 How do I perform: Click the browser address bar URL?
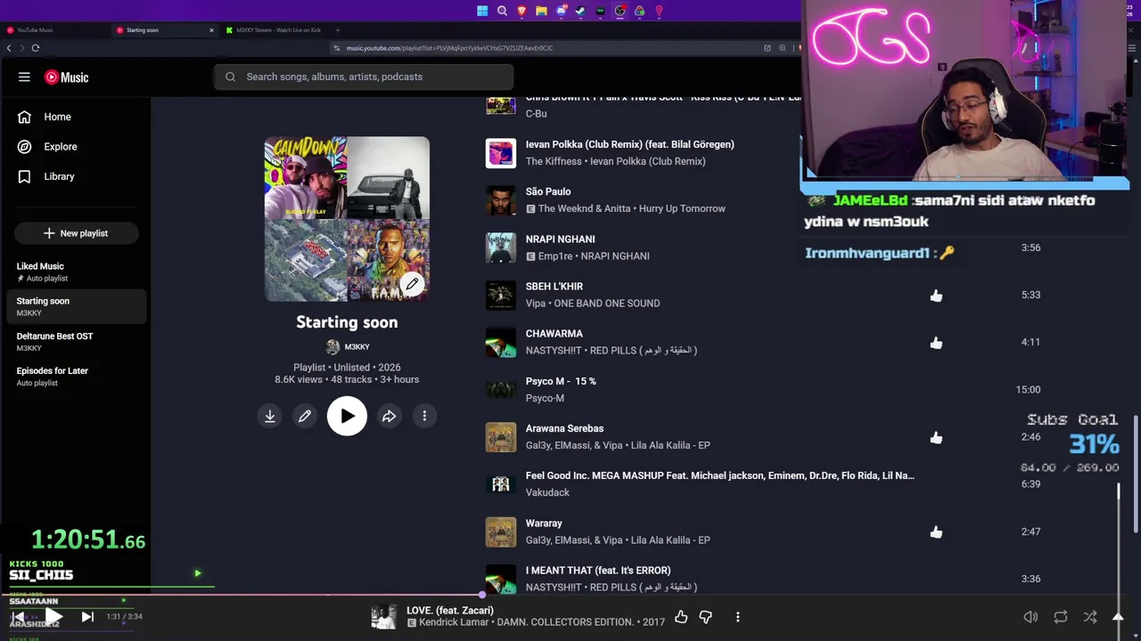click(x=450, y=48)
